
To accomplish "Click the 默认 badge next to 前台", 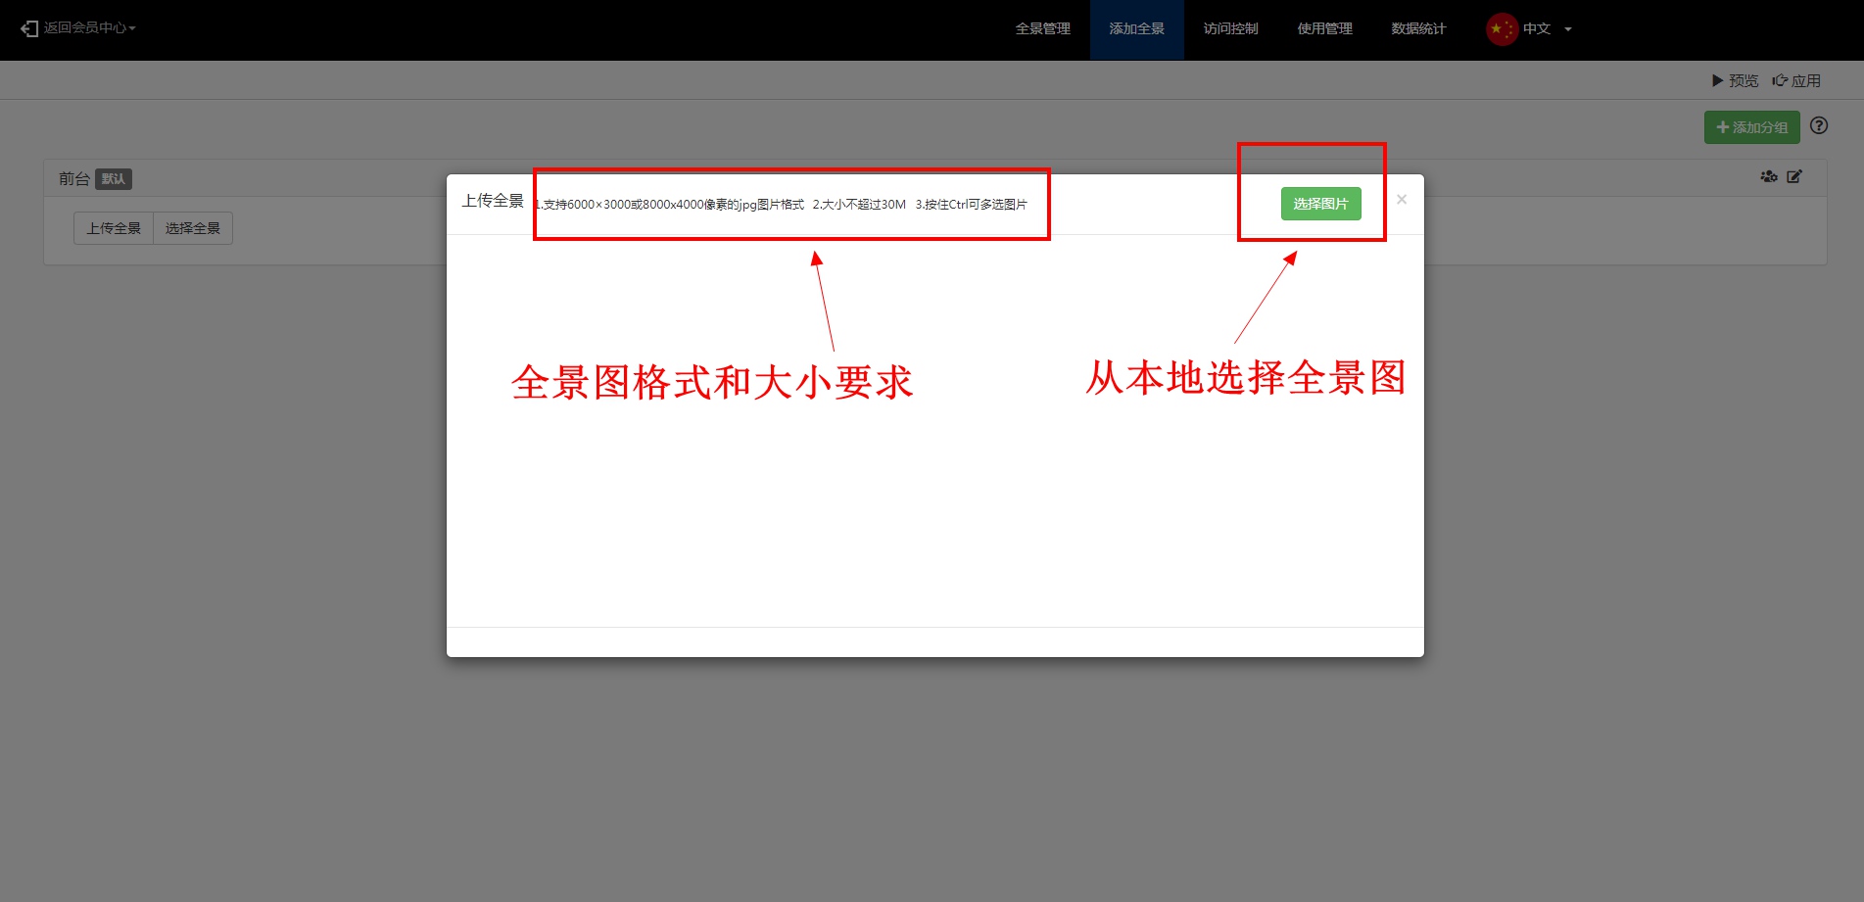I will [x=114, y=179].
